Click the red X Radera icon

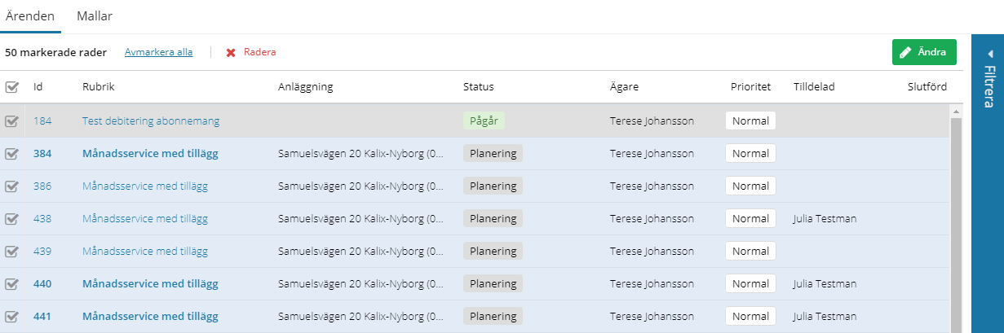pyautogui.click(x=231, y=52)
